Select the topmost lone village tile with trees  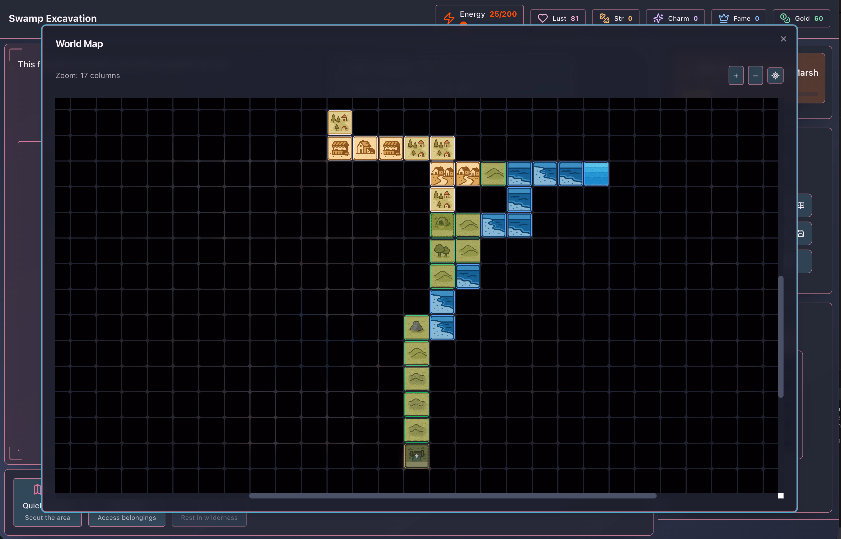[x=339, y=122]
